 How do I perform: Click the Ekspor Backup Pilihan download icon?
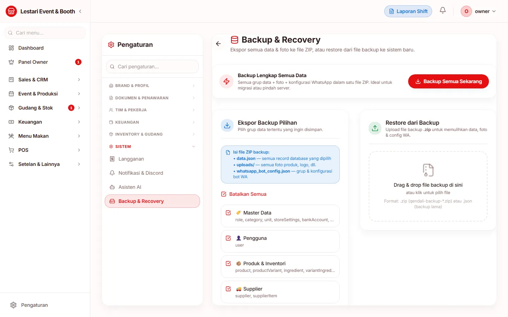coord(227,125)
